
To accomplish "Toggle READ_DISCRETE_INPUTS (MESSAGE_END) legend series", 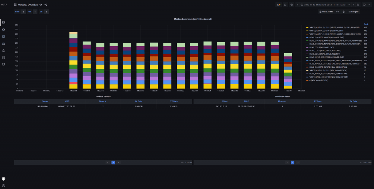I will tap(327, 37).
